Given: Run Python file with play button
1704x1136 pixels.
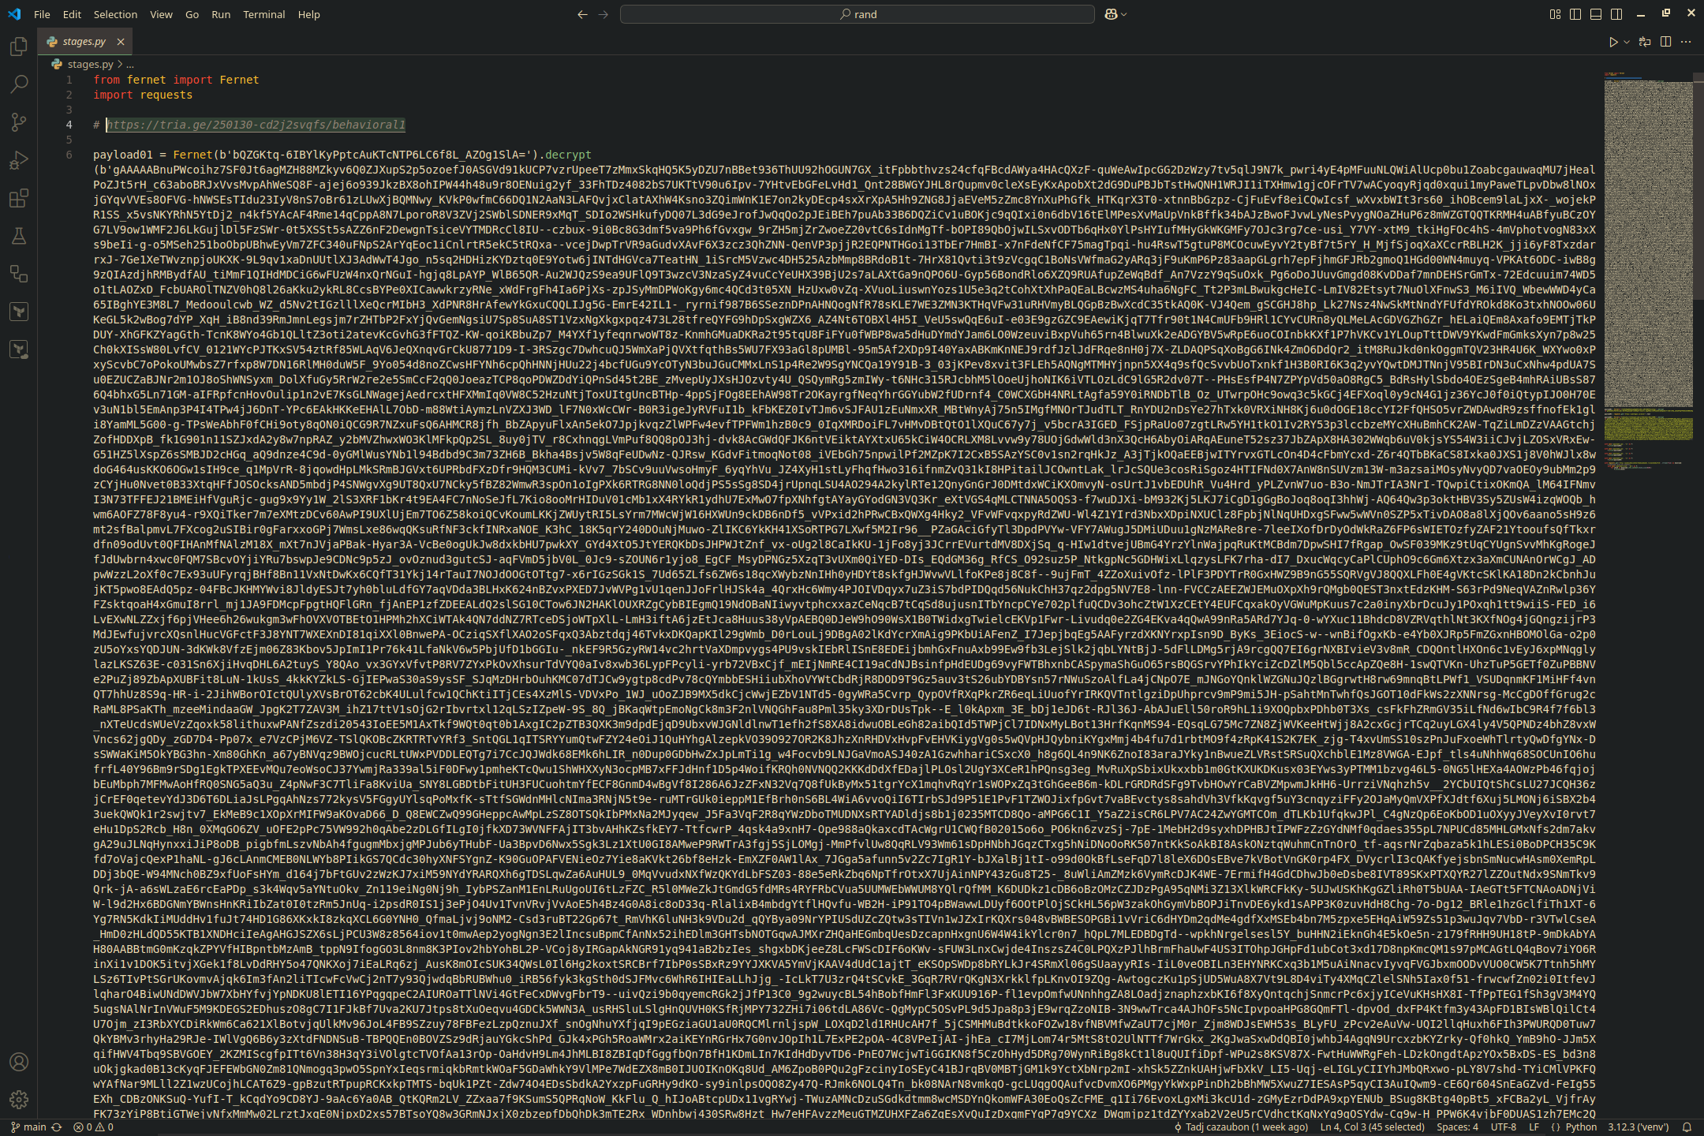Looking at the screenshot, I should [1613, 42].
